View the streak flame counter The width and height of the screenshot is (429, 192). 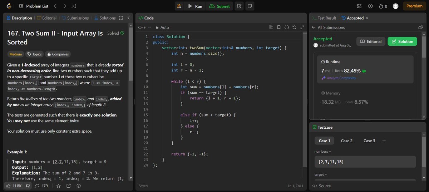tap(383, 6)
